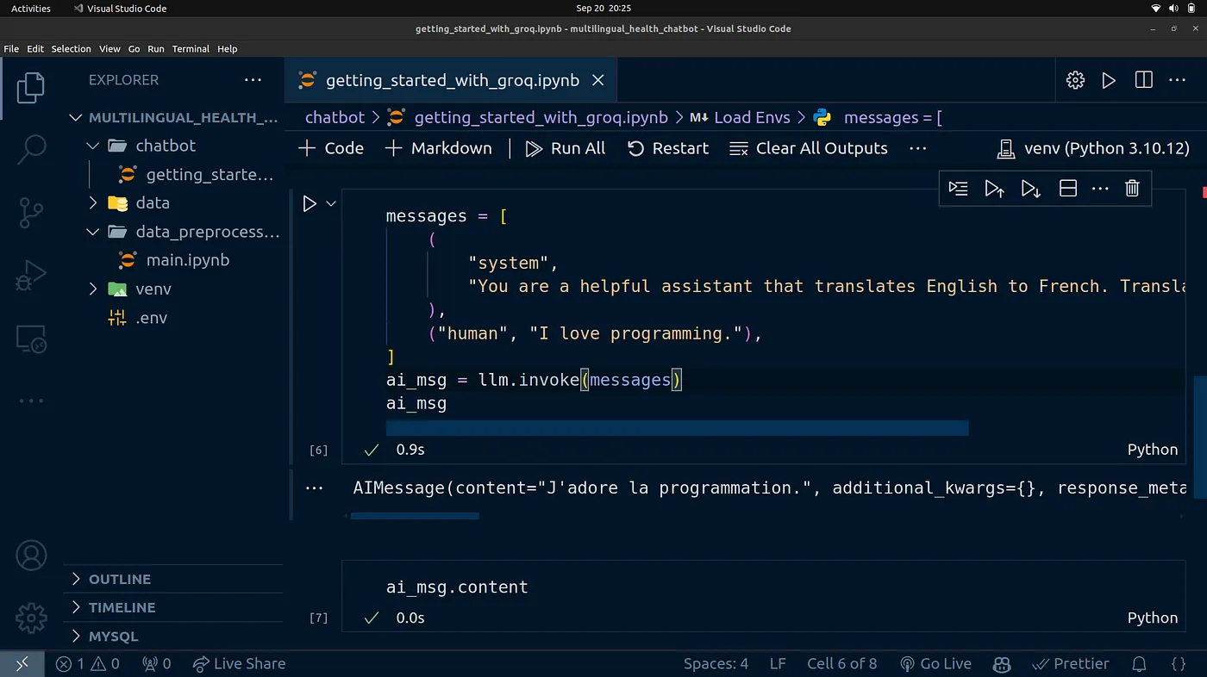
Task: Toggle the split editor layout button
Action: [1143, 80]
